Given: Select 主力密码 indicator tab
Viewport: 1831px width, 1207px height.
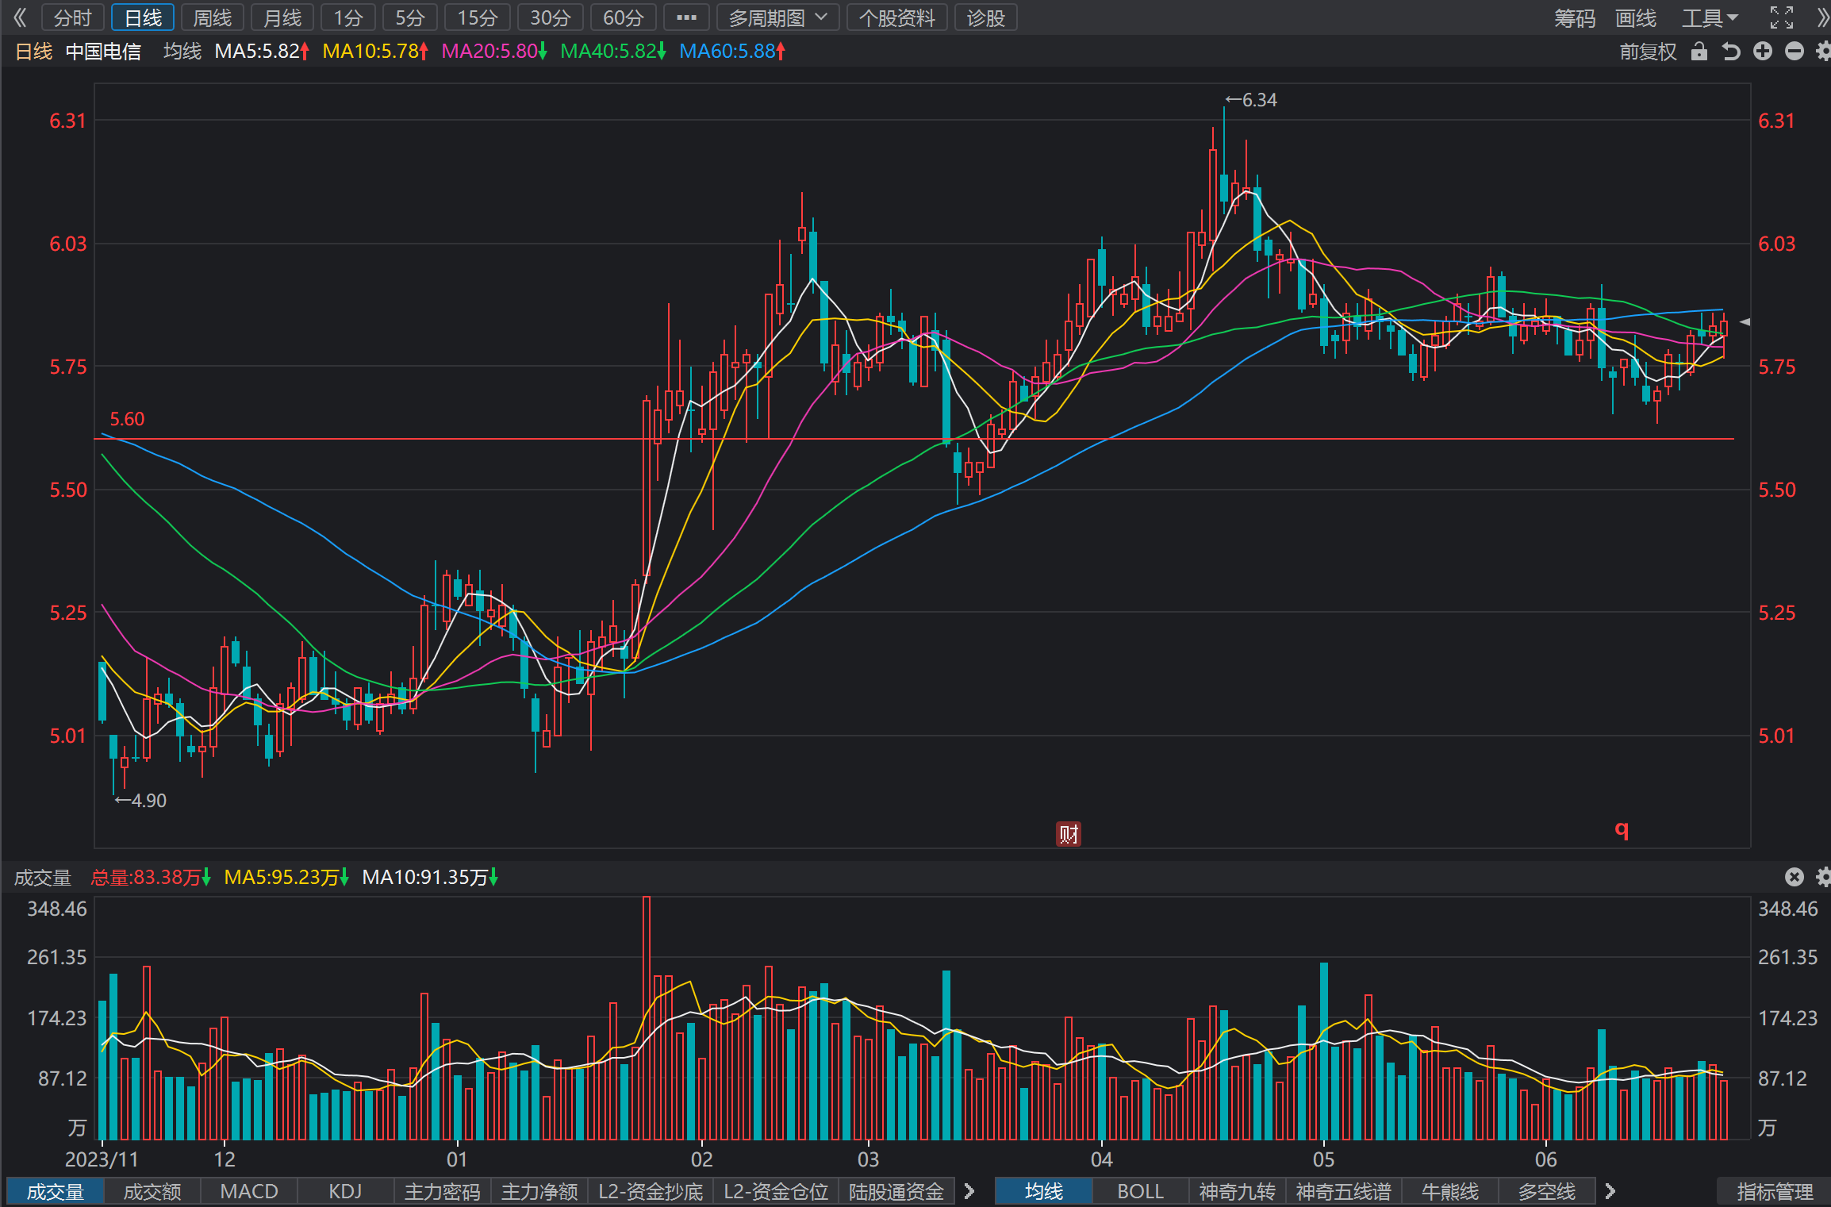Looking at the screenshot, I should point(443,1191).
